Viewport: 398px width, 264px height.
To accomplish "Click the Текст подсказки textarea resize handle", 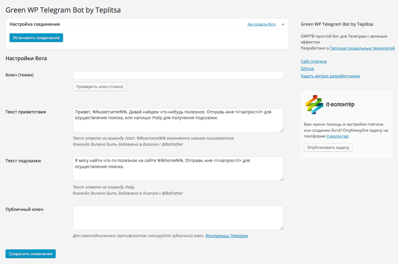I will [x=281, y=178].
